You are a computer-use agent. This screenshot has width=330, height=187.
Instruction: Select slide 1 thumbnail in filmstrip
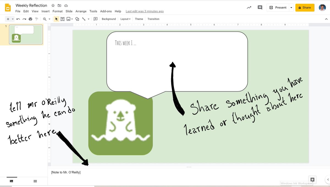pos(26,34)
